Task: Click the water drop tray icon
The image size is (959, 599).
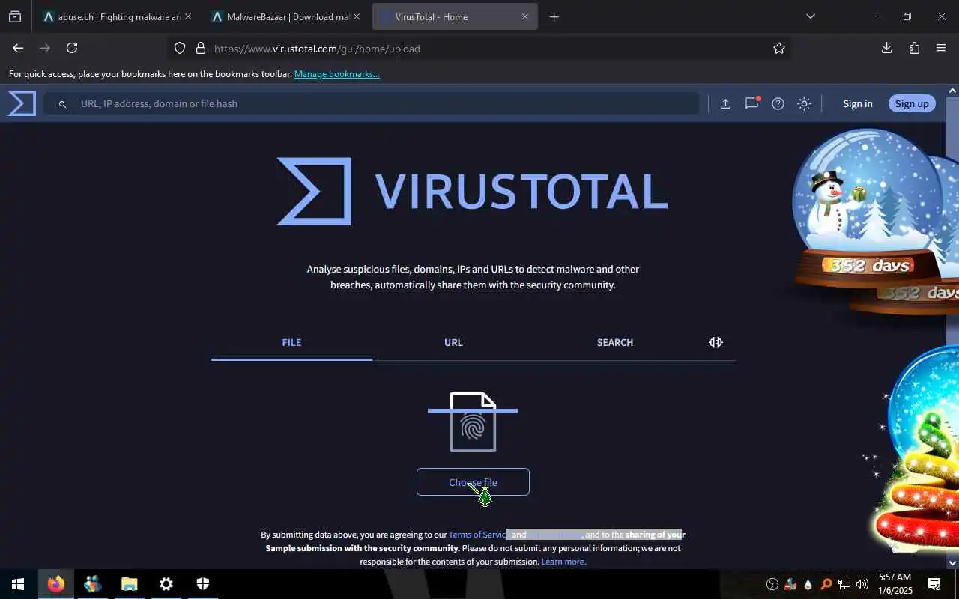Action: (808, 585)
